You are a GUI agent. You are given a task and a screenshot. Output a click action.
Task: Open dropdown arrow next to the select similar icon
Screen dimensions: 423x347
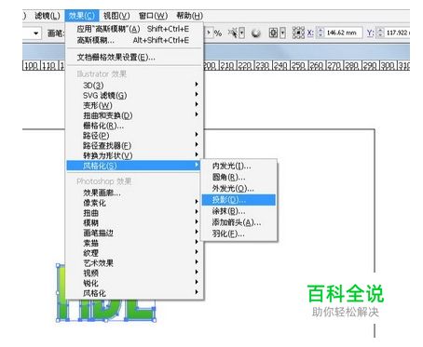[x=241, y=33]
